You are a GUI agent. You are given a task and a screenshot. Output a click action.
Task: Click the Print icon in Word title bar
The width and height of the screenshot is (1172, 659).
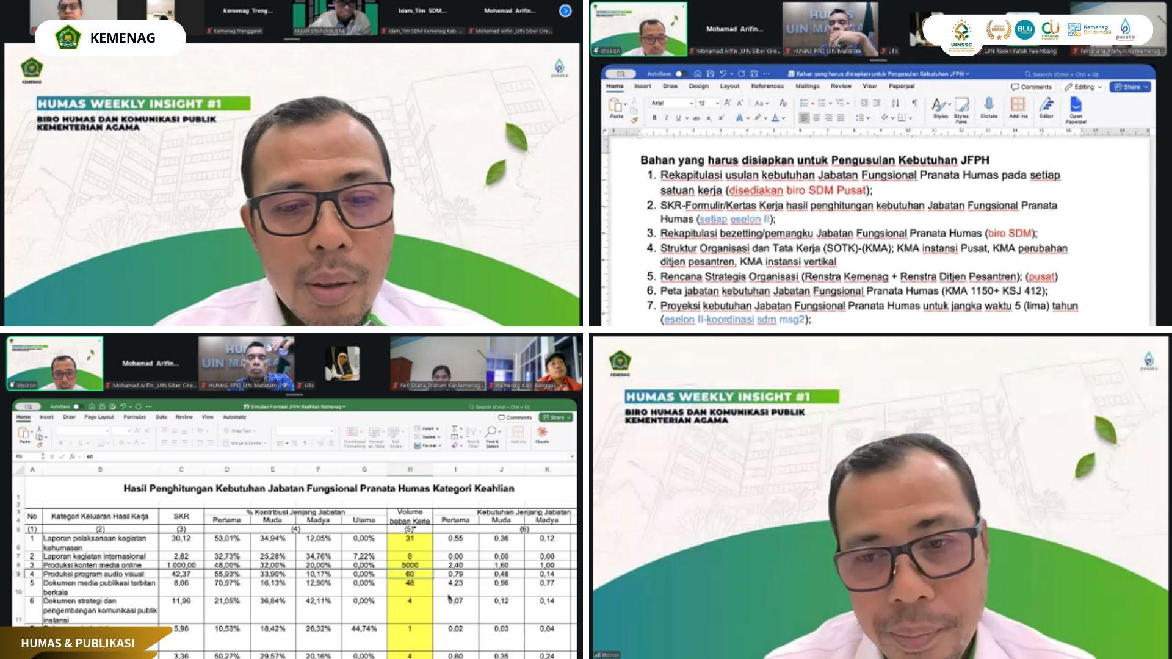(754, 74)
